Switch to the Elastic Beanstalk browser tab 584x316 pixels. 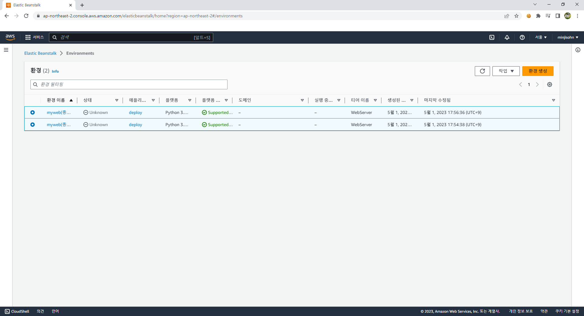click(x=39, y=5)
